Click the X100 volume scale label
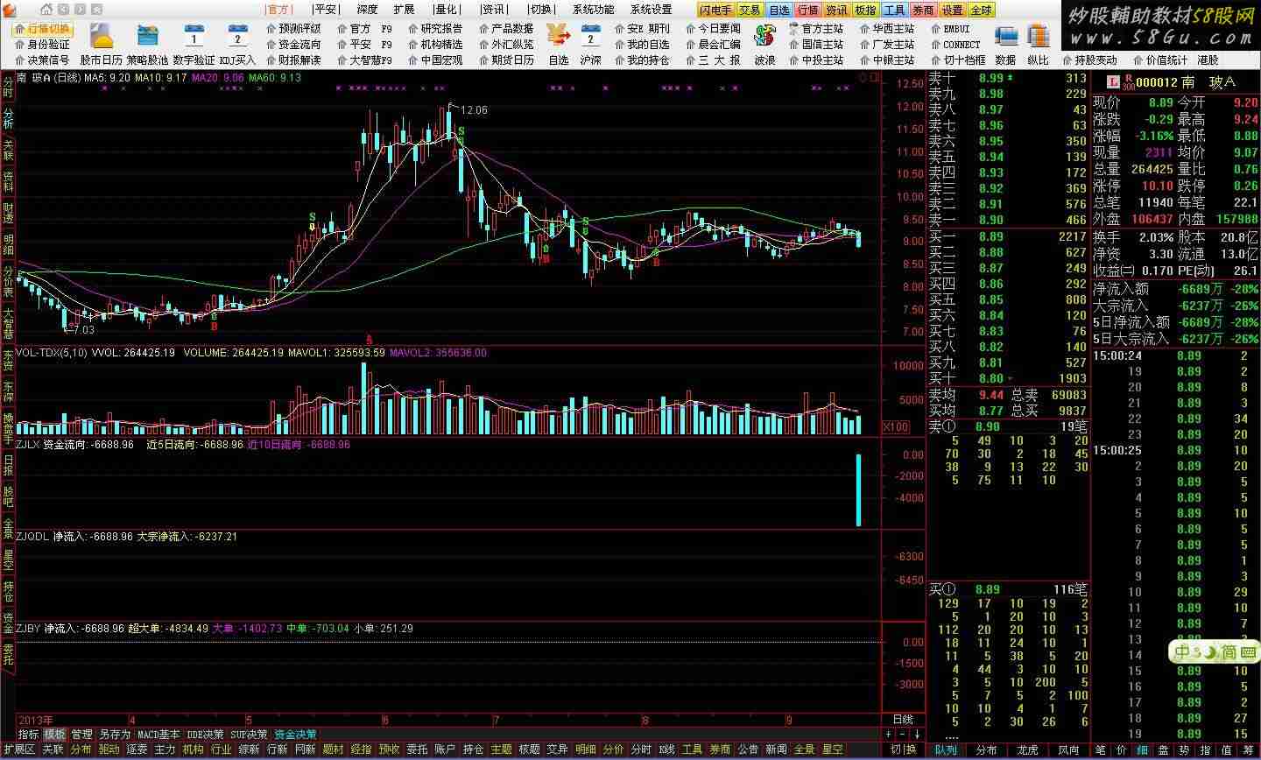1261x760 pixels. (895, 427)
